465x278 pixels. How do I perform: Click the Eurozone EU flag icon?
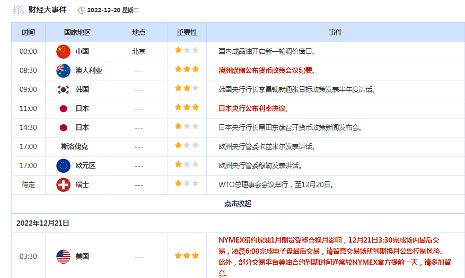63,165
